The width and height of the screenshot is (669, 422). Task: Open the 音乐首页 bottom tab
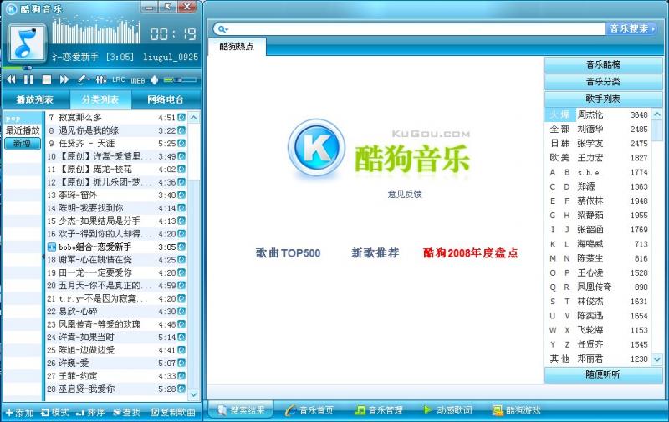click(309, 410)
